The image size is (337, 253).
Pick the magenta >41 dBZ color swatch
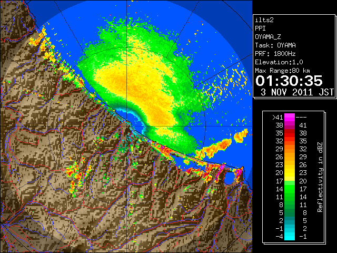290,117
